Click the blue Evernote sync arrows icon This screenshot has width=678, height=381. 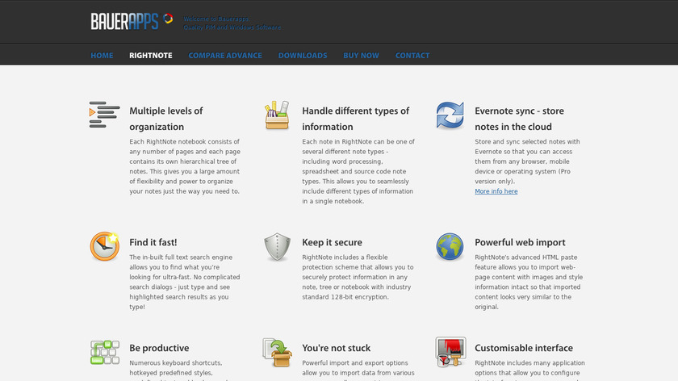[450, 115]
